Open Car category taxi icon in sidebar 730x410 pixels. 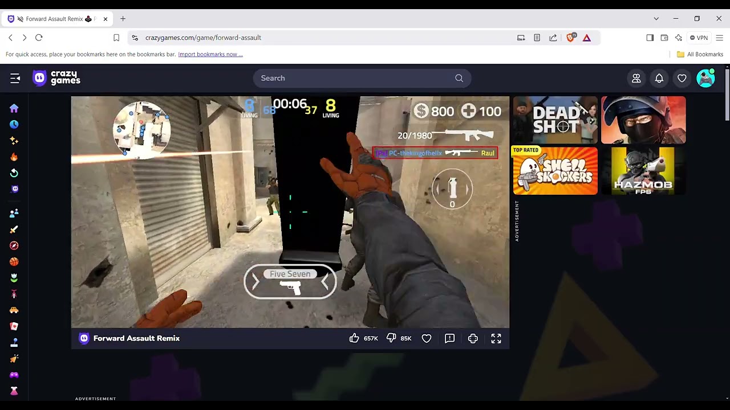pyautogui.click(x=14, y=310)
